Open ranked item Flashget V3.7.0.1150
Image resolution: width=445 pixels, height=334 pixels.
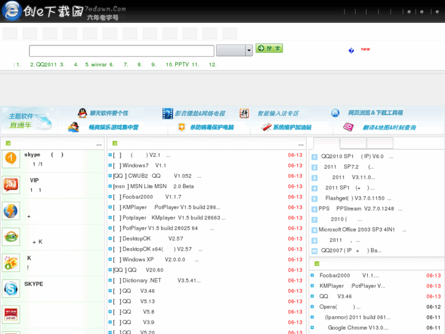[359, 198]
